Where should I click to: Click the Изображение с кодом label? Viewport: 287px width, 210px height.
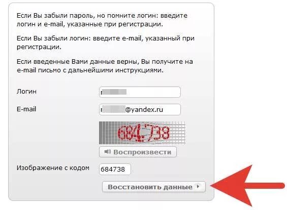(x=53, y=168)
